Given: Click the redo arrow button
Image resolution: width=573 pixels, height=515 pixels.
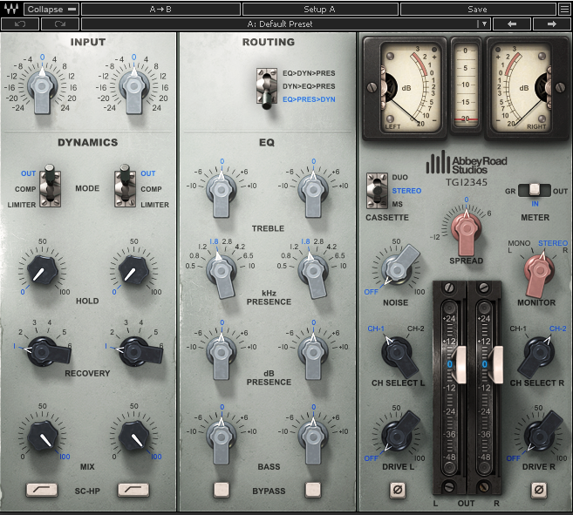Looking at the screenshot, I should point(60,24).
